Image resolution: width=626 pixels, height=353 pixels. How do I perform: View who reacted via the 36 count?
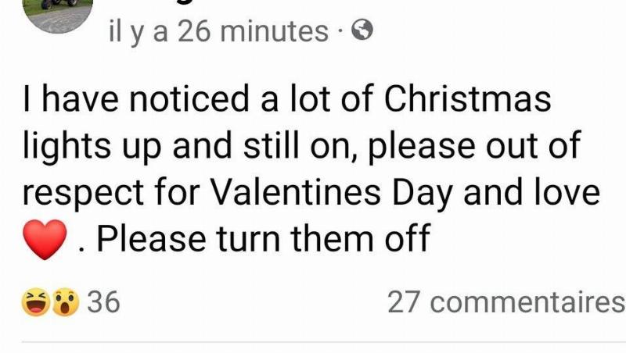tap(103, 302)
